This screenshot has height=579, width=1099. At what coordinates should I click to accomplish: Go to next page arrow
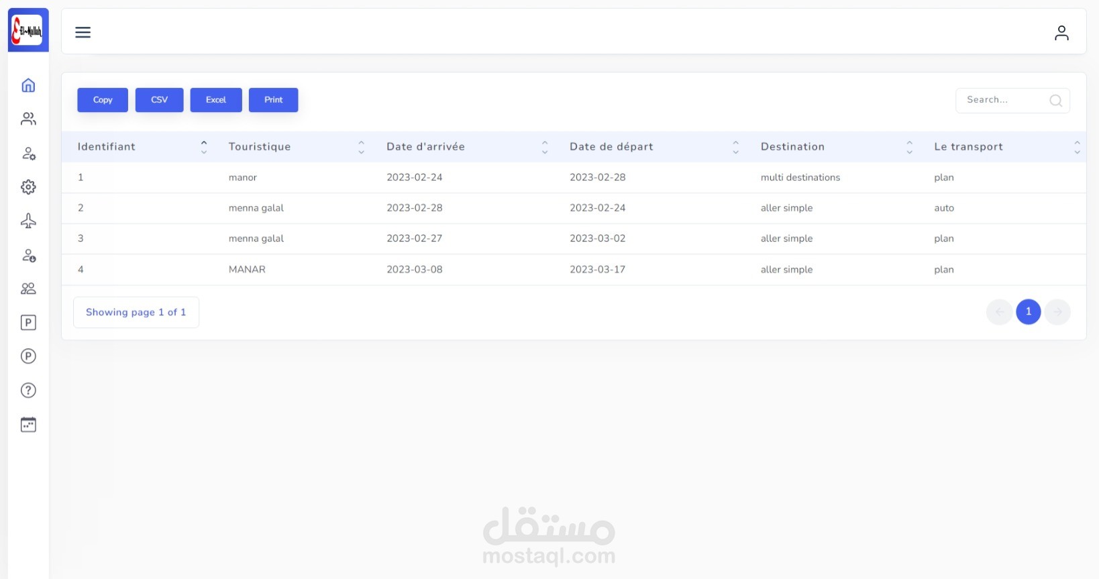point(1057,311)
